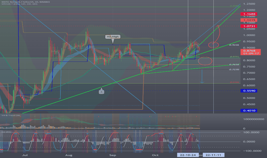The image size is (267, 158).
Task: Click the 0.7270 level value
Action: click(x=234, y=70)
